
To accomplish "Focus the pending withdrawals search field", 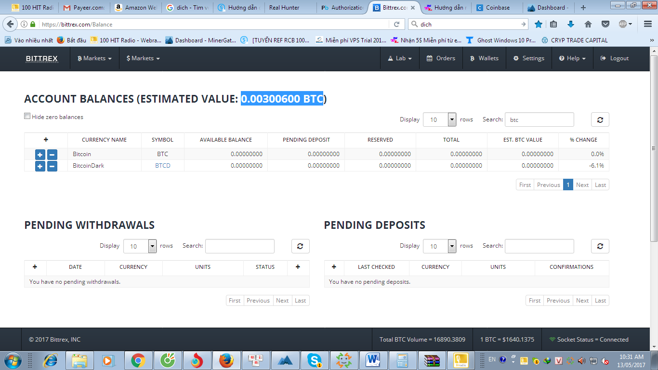I will (x=240, y=246).
